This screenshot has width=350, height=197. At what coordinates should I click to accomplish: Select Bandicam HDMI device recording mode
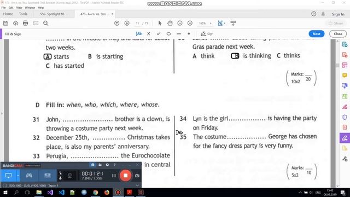(48, 176)
